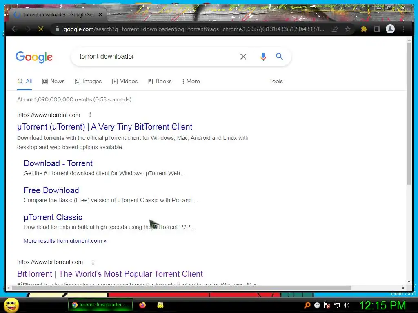Click the scroll left arrow
The height and width of the screenshot is (313, 418).
pos(9,288)
